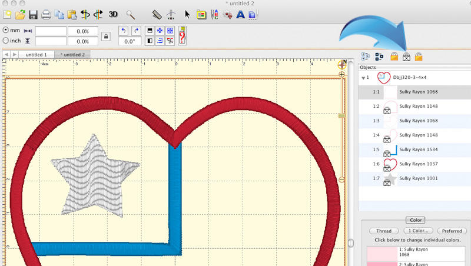Screen dimensions: 471x266
Task: Select object 1:5 Sulky Rayon 1534
Action: [414, 149]
